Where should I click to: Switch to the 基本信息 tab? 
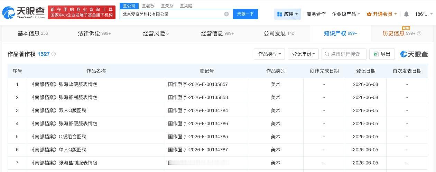coord(33,33)
